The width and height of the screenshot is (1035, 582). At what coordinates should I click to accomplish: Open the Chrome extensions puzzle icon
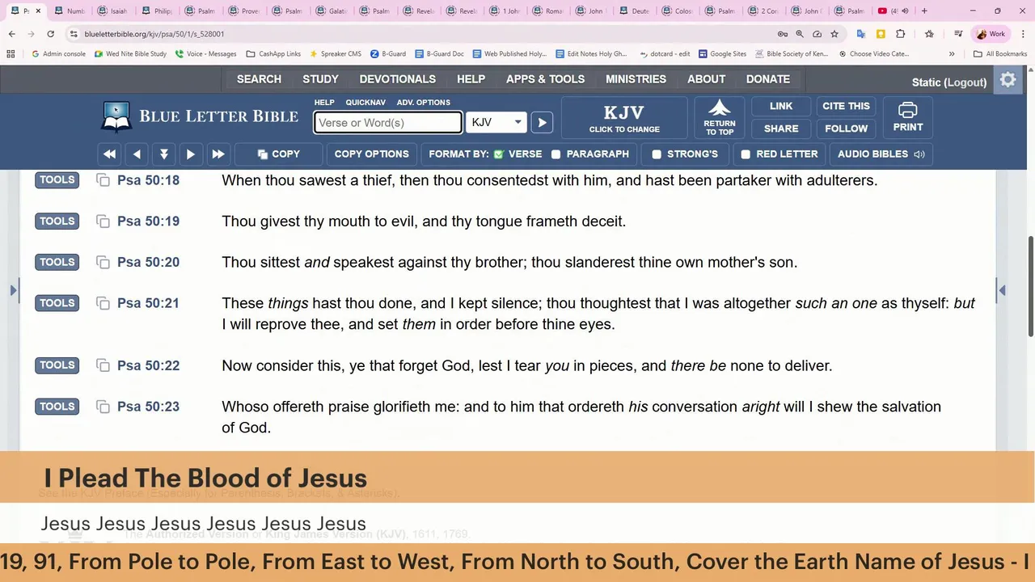(x=900, y=34)
